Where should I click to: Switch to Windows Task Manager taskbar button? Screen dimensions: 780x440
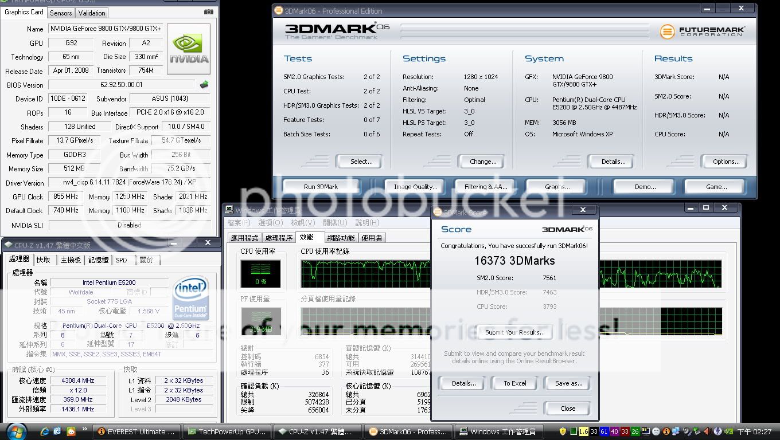[498, 431]
